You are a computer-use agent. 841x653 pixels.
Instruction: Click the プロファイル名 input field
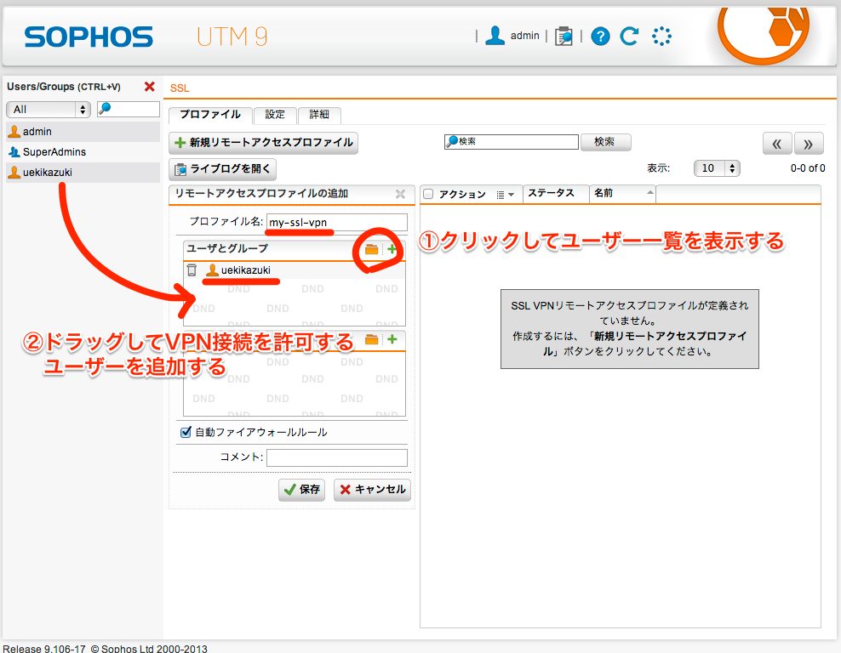click(337, 222)
